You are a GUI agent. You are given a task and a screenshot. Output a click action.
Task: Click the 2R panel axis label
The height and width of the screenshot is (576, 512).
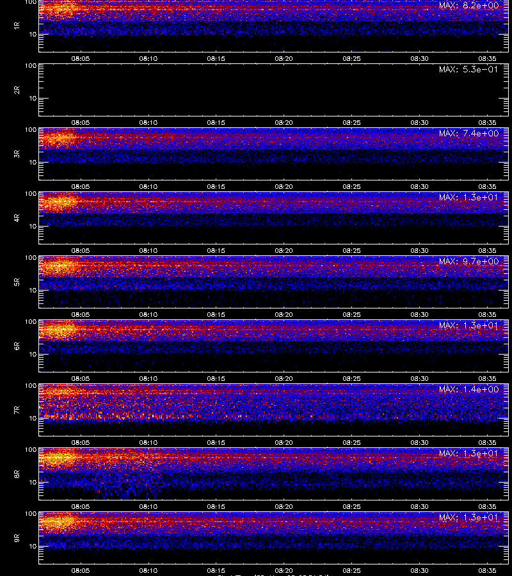tap(17, 90)
